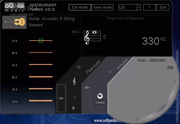Screen dimensions: 180x124
Task: Click the E 2 string tuning bar
Action: coord(40,101)
